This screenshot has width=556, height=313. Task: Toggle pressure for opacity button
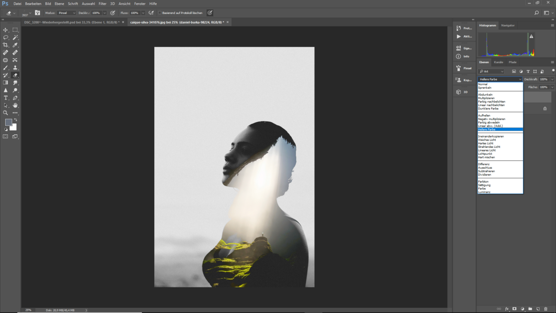click(x=113, y=13)
